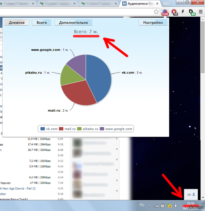Select the 18.7 MB 320Kbps track

(x=32, y=150)
